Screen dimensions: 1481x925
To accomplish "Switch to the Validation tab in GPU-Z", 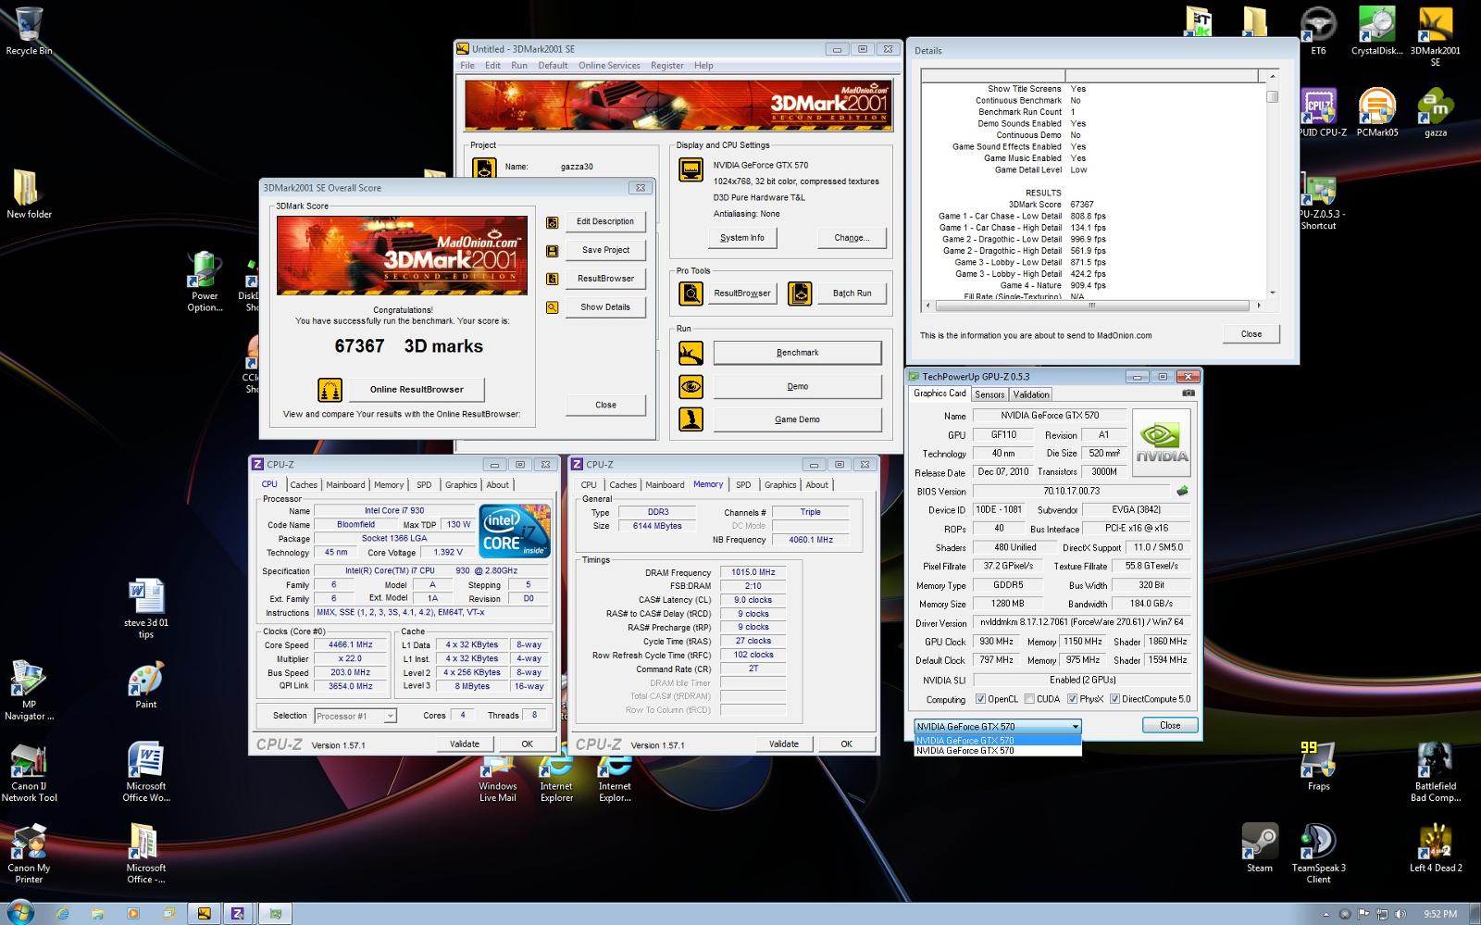I will (x=1031, y=394).
